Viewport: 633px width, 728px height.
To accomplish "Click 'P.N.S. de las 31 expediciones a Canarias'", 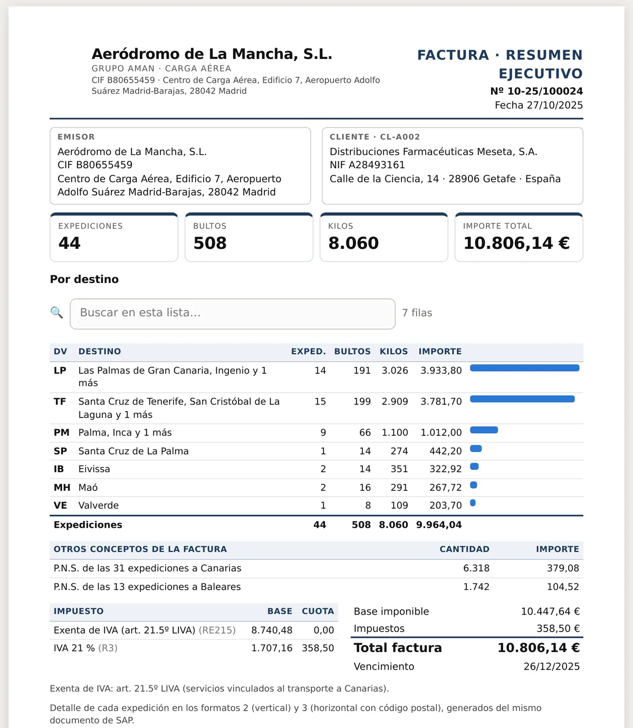I will (147, 568).
